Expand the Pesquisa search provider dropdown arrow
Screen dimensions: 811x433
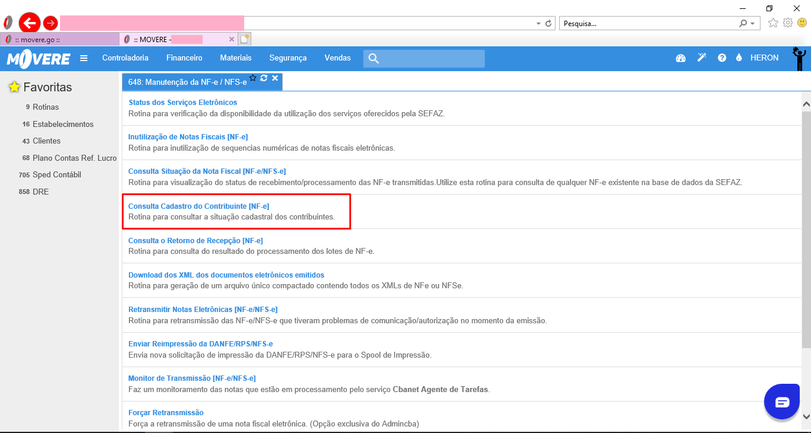click(x=753, y=23)
